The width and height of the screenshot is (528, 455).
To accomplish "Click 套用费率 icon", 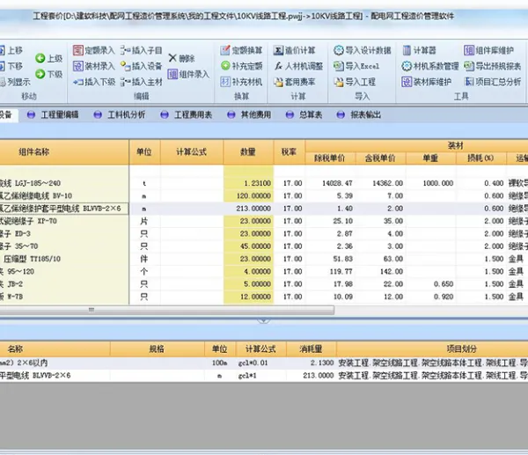I will 278,82.
